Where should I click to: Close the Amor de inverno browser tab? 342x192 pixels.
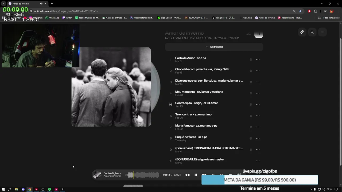click(x=46, y=4)
